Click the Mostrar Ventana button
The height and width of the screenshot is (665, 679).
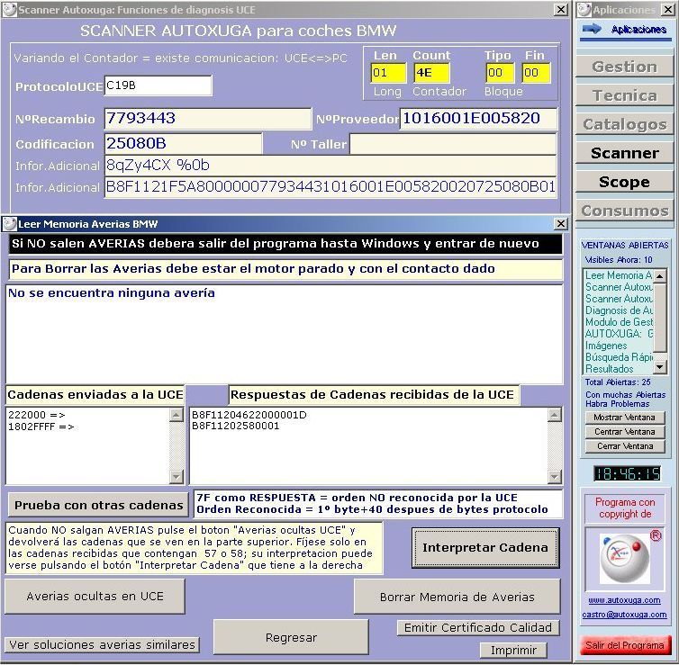[624, 418]
